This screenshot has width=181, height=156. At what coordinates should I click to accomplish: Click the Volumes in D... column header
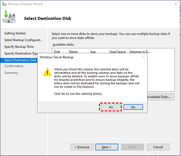pyautogui.click(x=140, y=51)
